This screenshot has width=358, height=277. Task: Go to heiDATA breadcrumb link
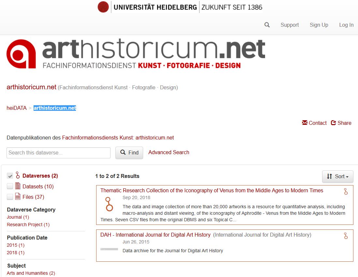[17, 108]
